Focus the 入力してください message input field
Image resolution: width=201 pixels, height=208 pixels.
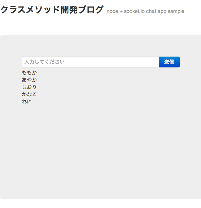pyautogui.click(x=90, y=62)
